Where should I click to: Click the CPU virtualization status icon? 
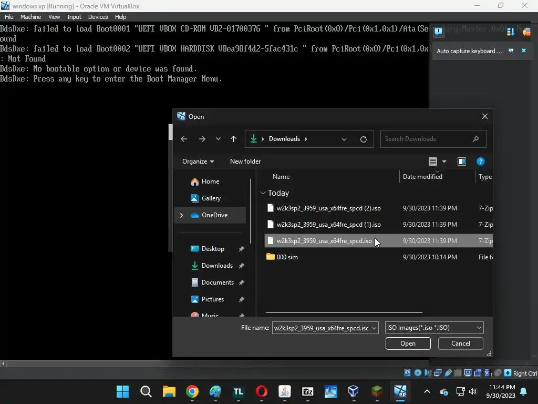[x=488, y=373]
